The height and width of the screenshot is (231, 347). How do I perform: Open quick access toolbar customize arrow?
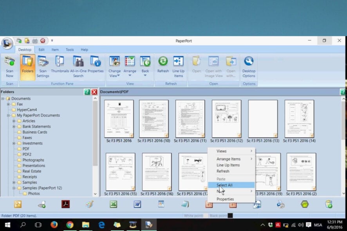pyautogui.click(x=52, y=41)
